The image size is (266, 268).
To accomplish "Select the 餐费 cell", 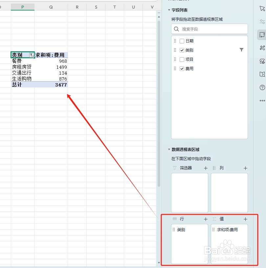I will click(23, 61).
